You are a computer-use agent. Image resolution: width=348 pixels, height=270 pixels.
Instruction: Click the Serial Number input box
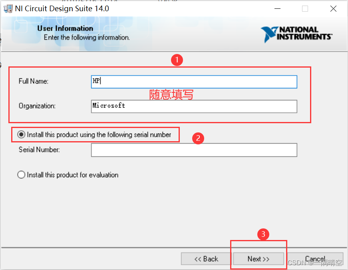(194, 150)
